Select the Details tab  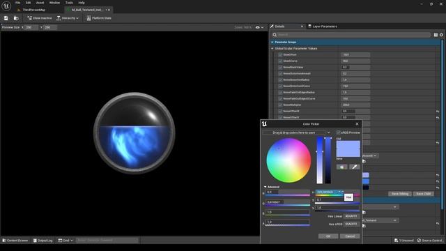tap(286, 26)
